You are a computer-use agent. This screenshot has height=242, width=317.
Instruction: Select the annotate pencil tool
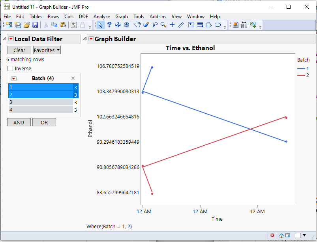pos(181,24)
